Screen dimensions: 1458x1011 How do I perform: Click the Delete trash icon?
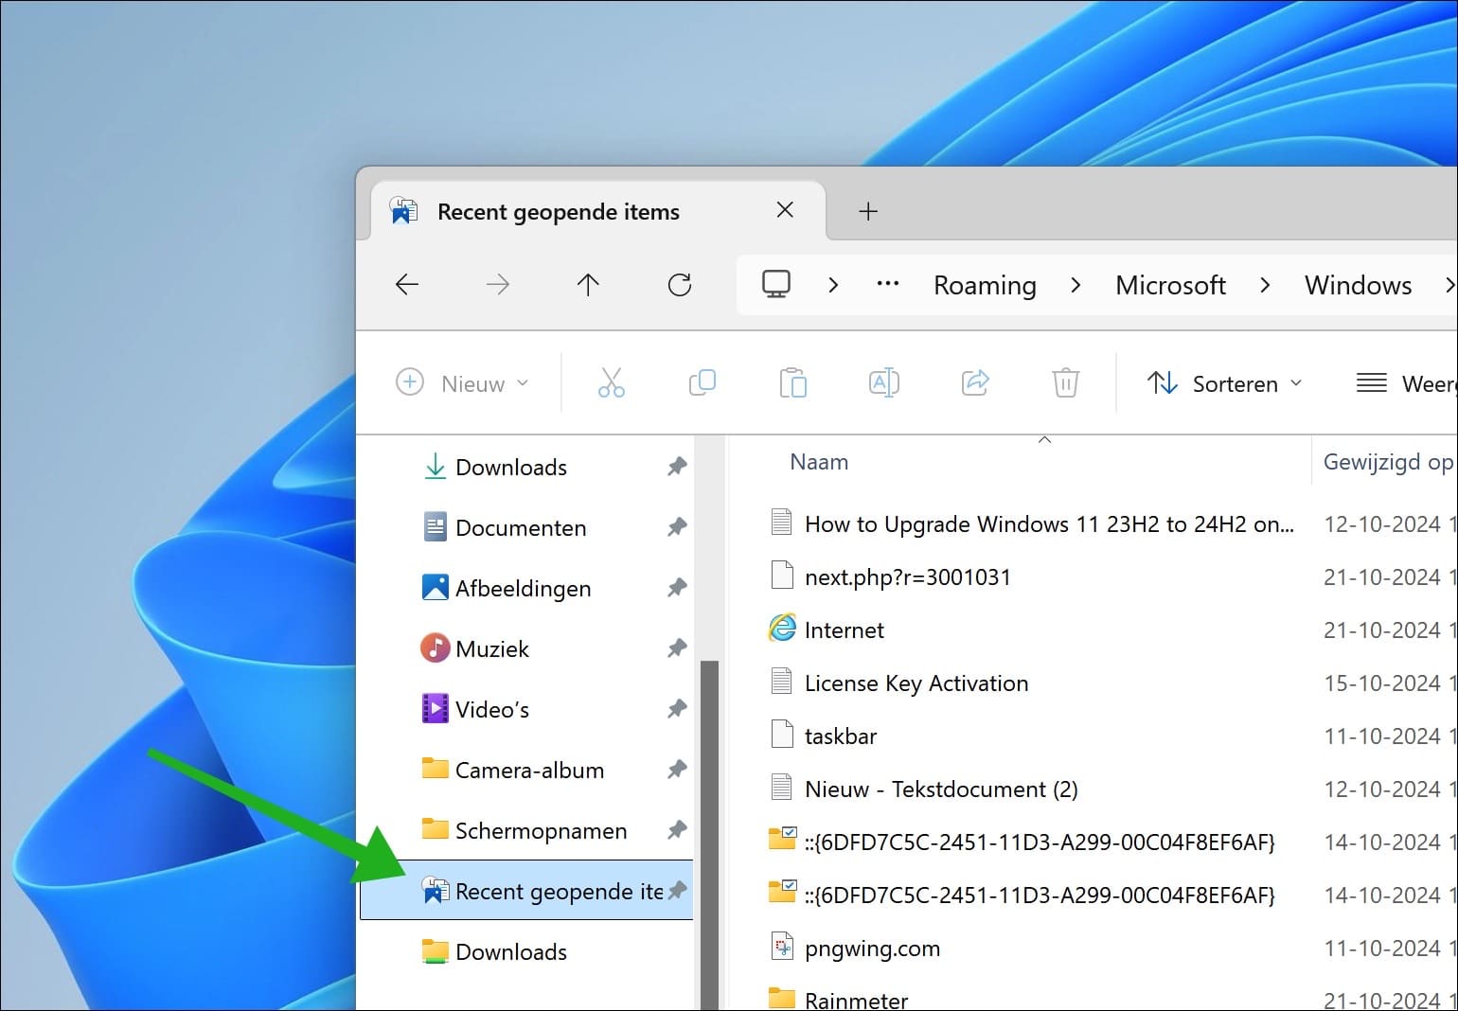pyautogui.click(x=1066, y=383)
